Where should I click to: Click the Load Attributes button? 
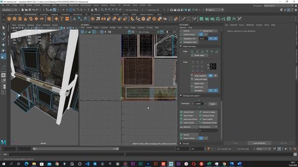click(x=259, y=143)
